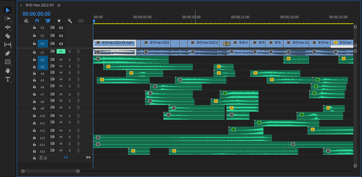This screenshot has height=177, width=362.
Task: Hide track V3 output with eye icon
Action: 61,28
